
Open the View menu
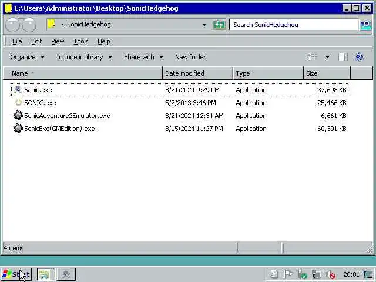coord(58,42)
